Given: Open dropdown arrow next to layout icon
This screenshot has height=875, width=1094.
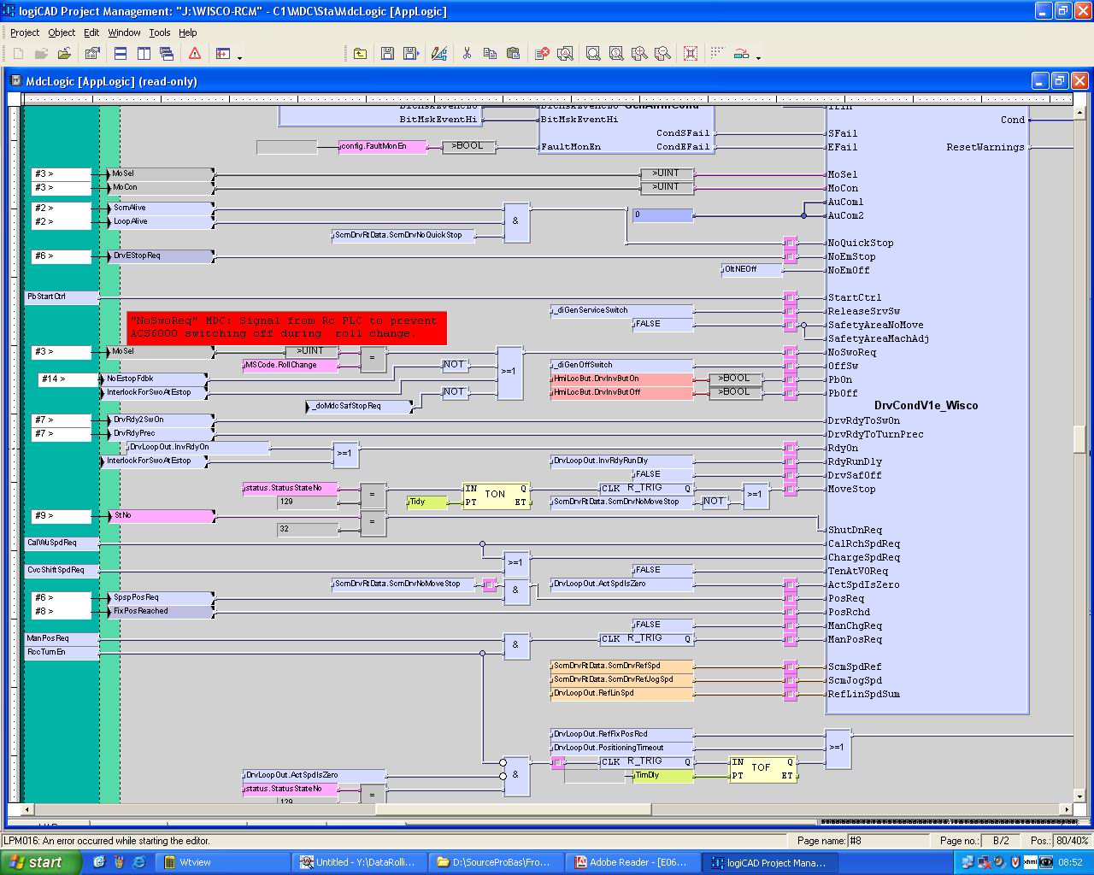Looking at the screenshot, I should [x=239, y=57].
